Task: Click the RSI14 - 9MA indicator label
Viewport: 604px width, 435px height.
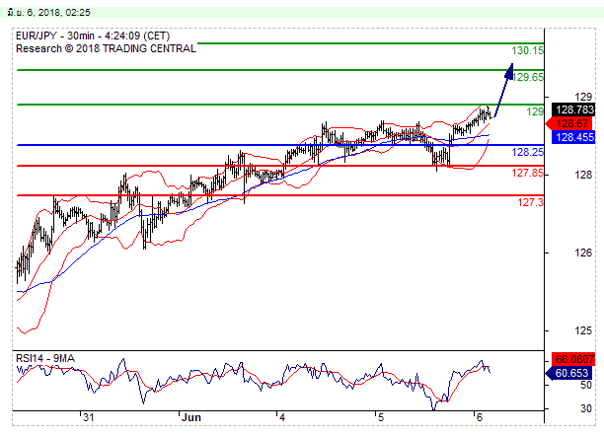Action: (45, 358)
